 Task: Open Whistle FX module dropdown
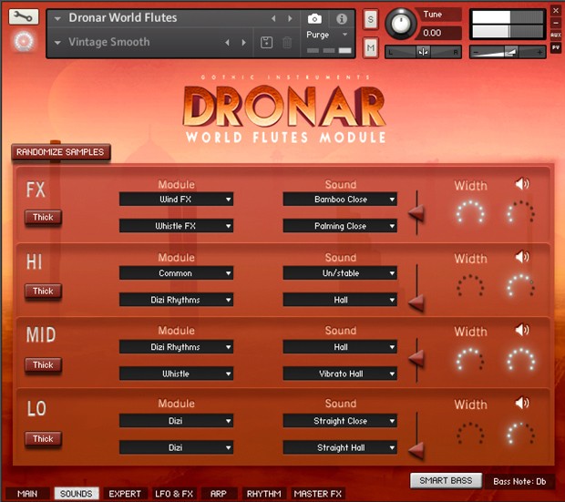(176, 226)
